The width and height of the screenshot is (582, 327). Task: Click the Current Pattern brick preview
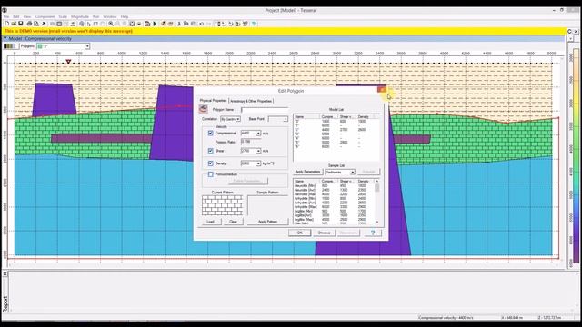coord(222,205)
